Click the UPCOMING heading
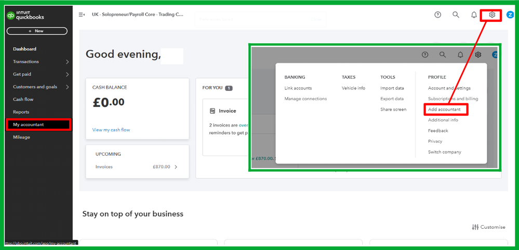 point(108,154)
